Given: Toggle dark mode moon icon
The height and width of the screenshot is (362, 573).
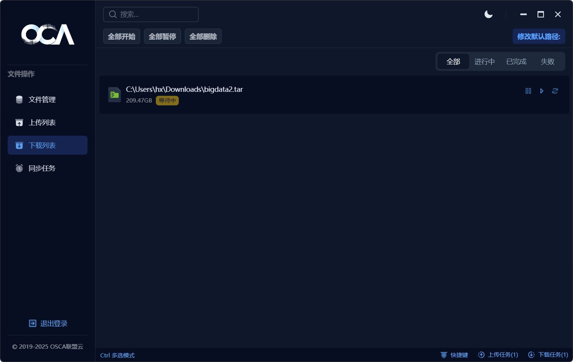Looking at the screenshot, I should tap(489, 14).
